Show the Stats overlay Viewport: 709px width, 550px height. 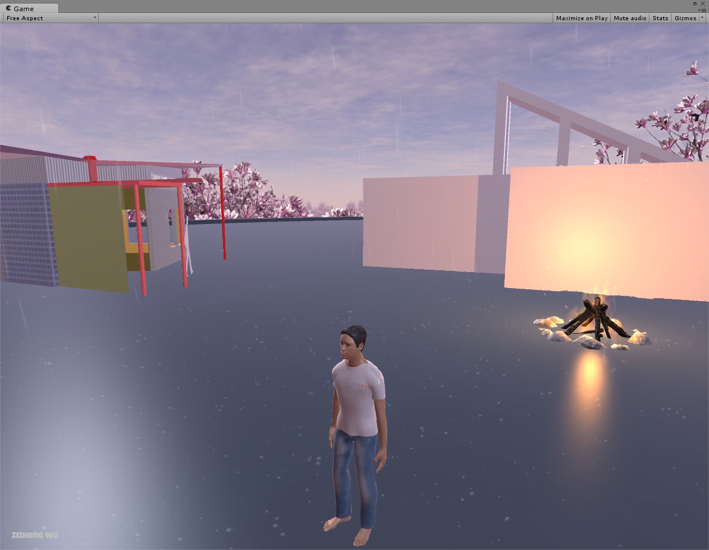[x=660, y=18]
